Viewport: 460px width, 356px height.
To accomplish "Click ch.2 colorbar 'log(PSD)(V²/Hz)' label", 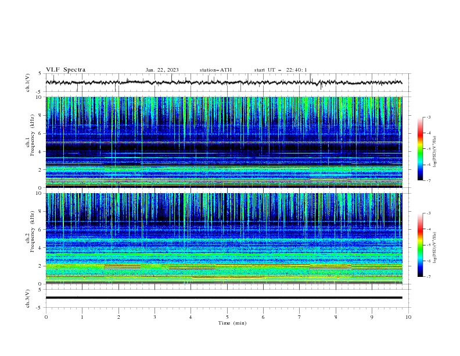I will 435,248.
